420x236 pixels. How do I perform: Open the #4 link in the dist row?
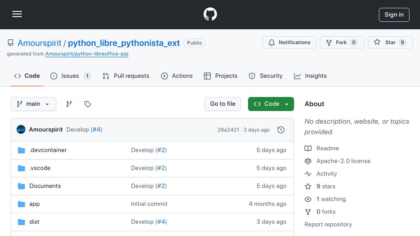click(x=161, y=222)
